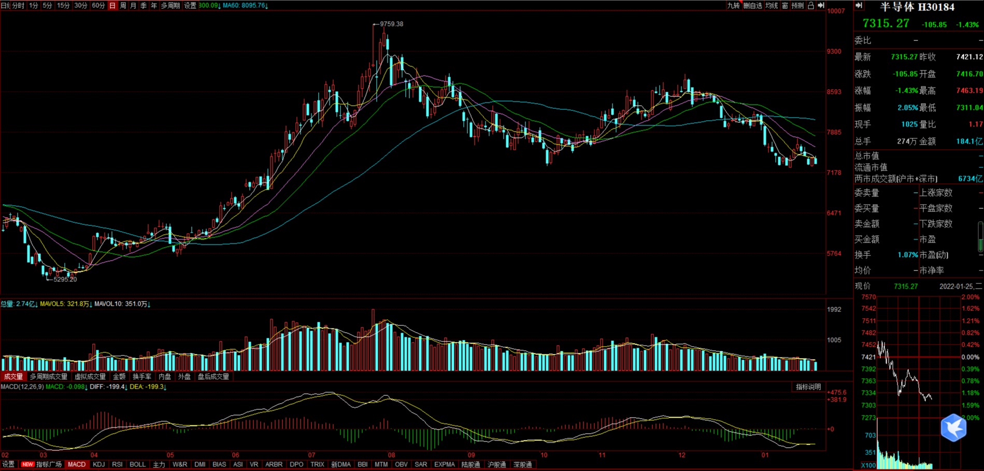Select EXPMA indicator tab
Viewport: 984px width, 471px height.
click(x=445, y=464)
